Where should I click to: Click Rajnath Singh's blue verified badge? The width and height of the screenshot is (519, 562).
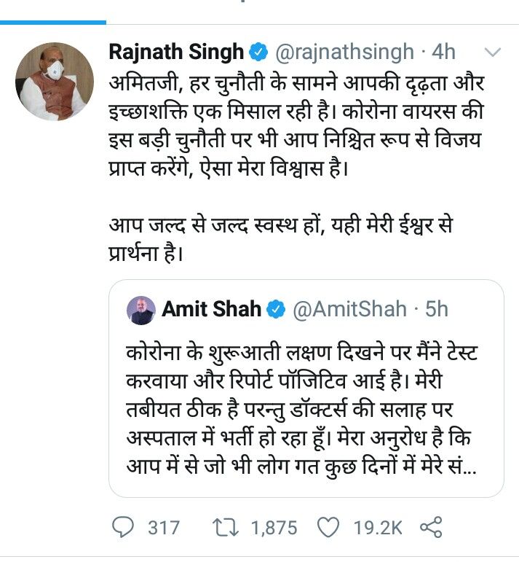(258, 52)
